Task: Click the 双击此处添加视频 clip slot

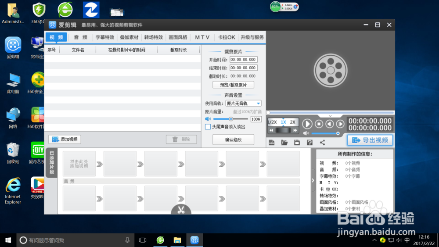Action: point(79,164)
